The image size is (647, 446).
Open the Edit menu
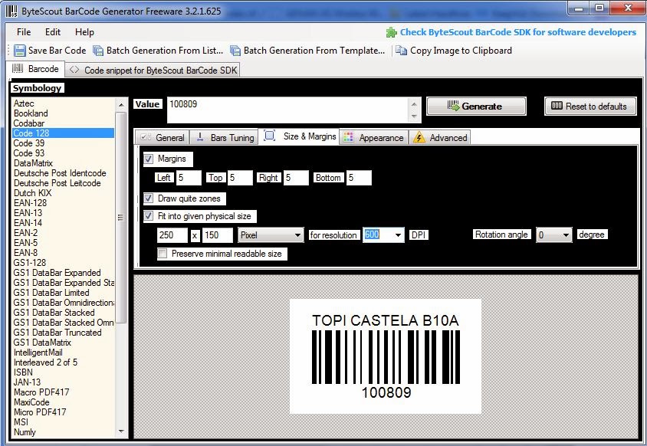[53, 32]
